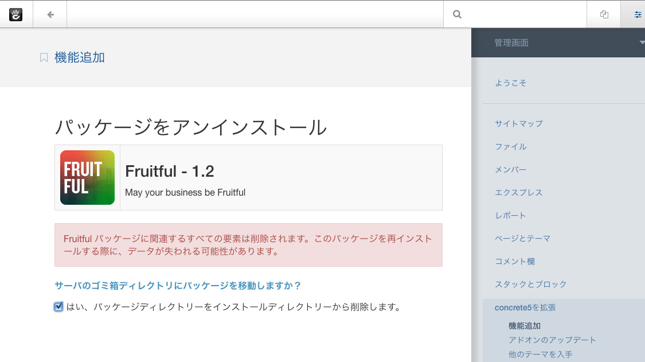The height and width of the screenshot is (362, 645).
Task: Select 機能追加 sidebar sub-item
Action: click(525, 326)
